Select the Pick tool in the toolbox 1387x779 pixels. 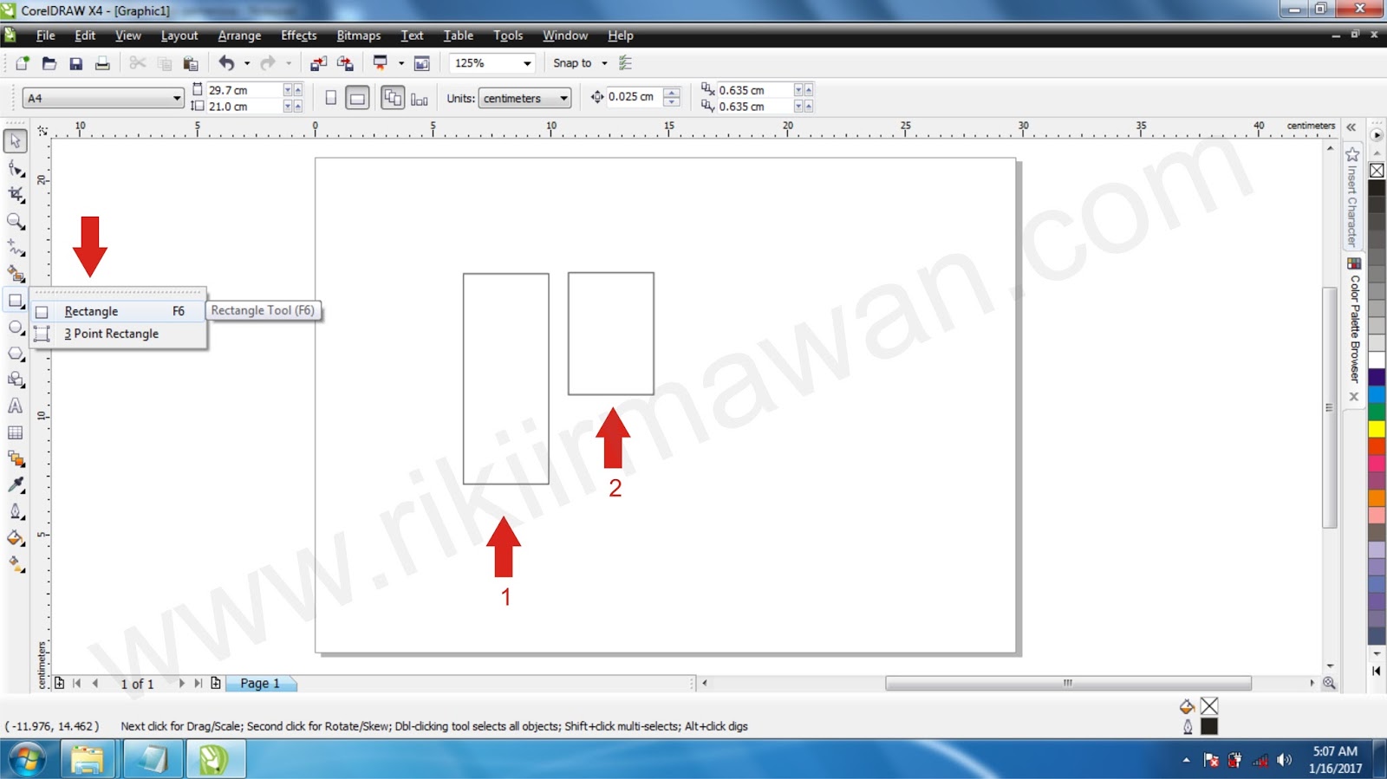coord(16,140)
